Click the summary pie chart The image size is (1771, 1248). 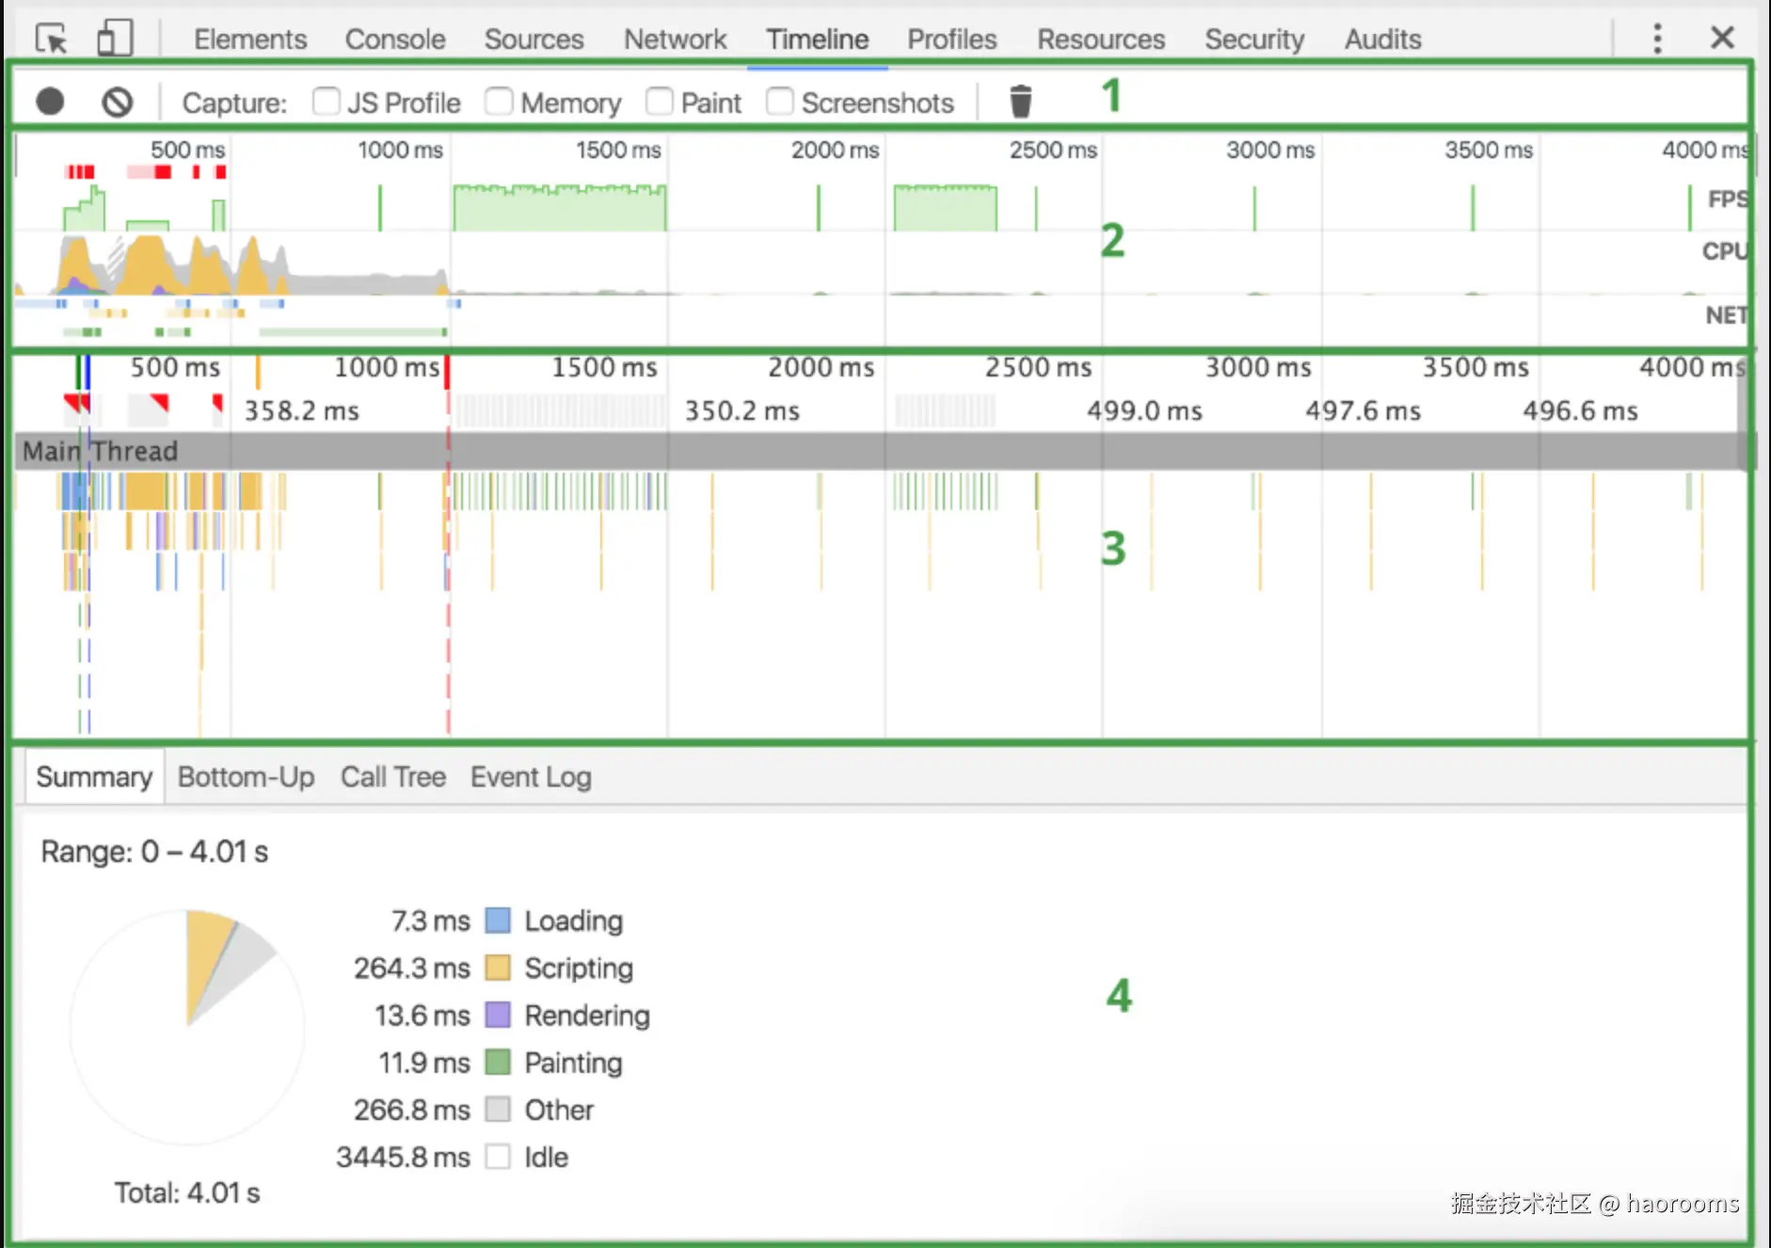pos(187,1027)
